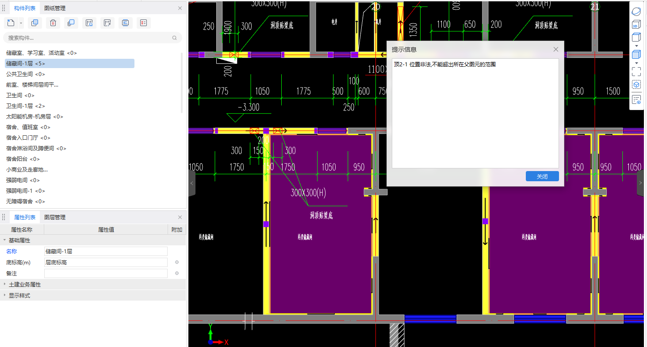This screenshot has width=647, height=347.
Task: Select 强弱电间 <0> list item
Action: (23, 180)
